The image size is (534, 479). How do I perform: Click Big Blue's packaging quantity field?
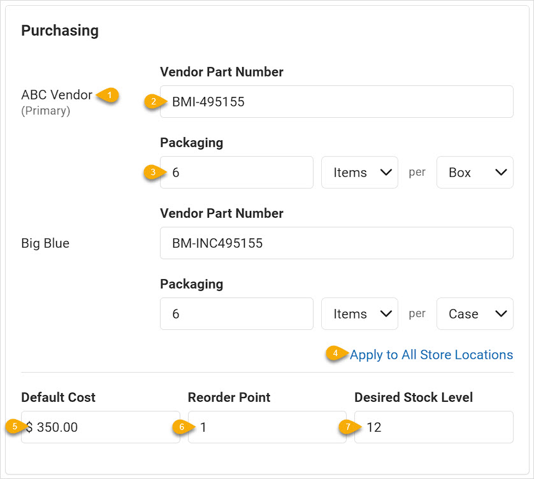pos(236,313)
